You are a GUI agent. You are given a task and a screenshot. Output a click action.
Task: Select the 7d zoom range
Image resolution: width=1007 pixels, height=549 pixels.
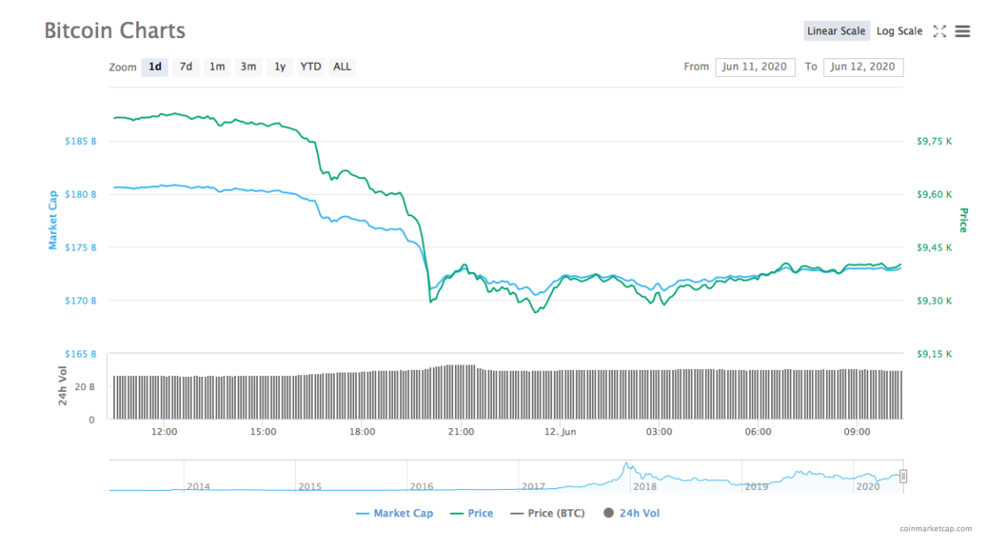pyautogui.click(x=185, y=66)
